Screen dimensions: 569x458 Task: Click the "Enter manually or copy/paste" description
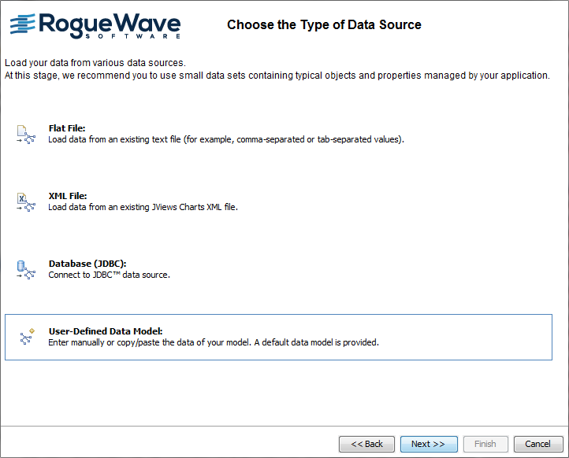(214, 342)
